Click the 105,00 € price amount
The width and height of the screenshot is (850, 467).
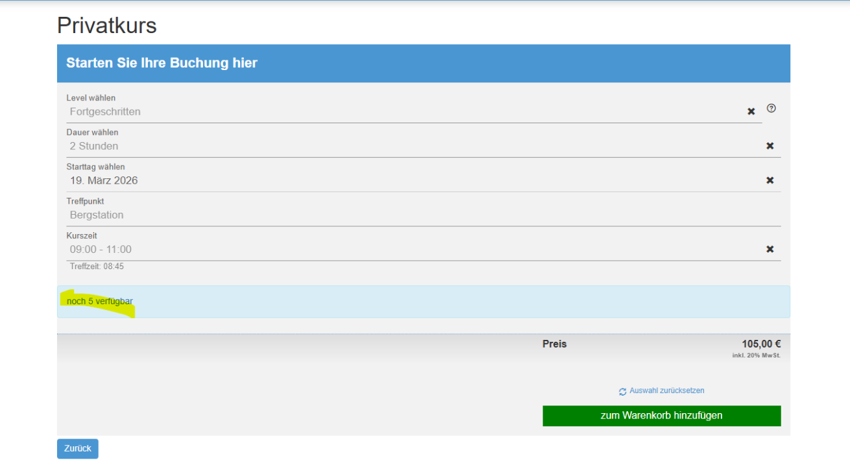tap(761, 344)
